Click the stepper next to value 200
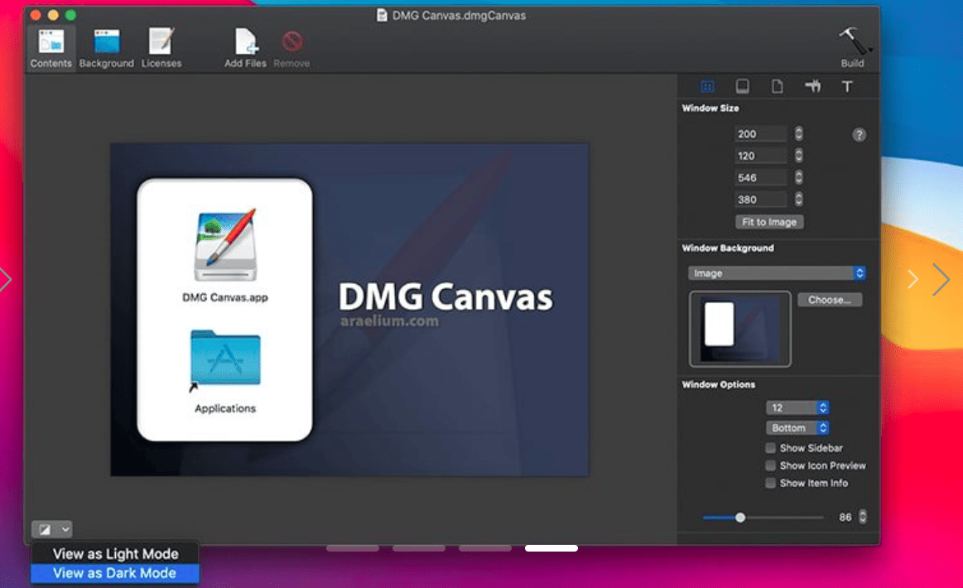The height and width of the screenshot is (588, 963). tap(798, 134)
